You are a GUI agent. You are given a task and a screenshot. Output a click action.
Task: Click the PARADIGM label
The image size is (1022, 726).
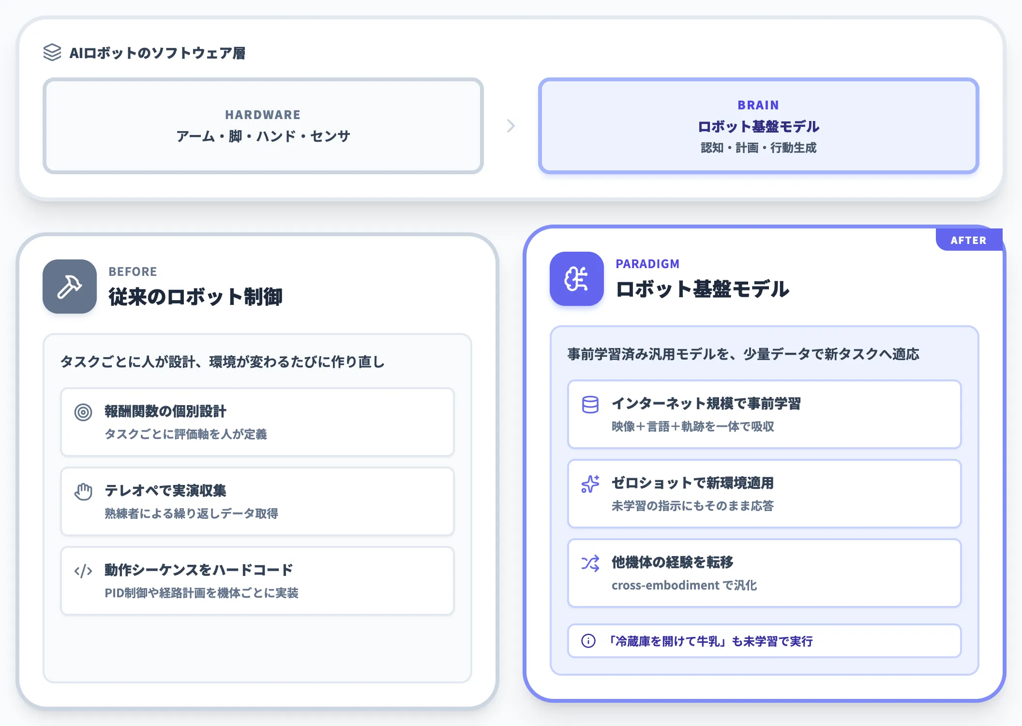[647, 264]
